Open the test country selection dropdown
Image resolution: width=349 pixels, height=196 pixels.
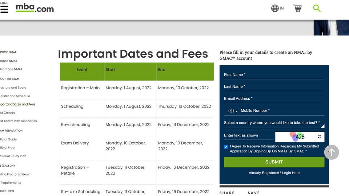(274, 123)
